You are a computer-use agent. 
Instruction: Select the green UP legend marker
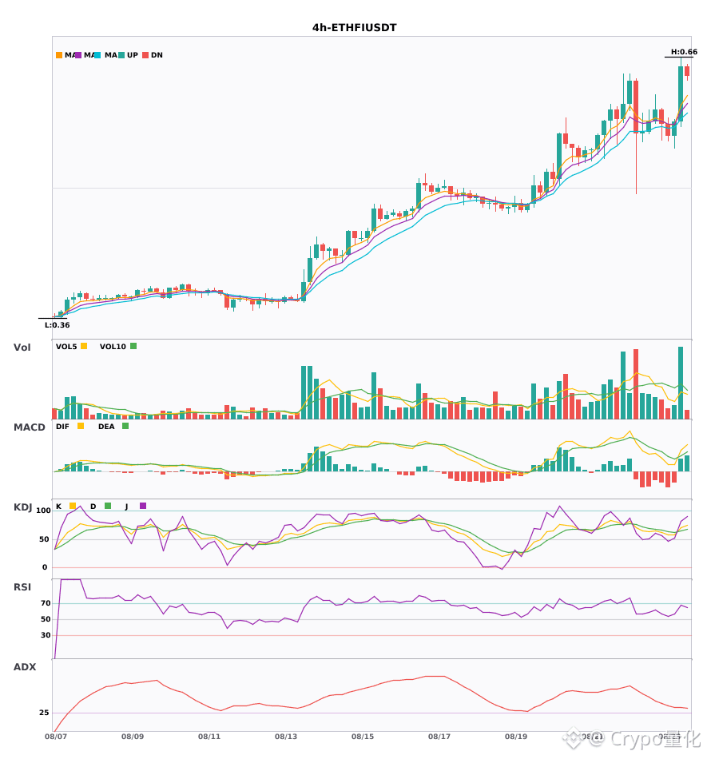click(121, 55)
